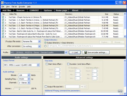Click About in the toolbar
The image size is (127, 96).
[x=75, y=10]
